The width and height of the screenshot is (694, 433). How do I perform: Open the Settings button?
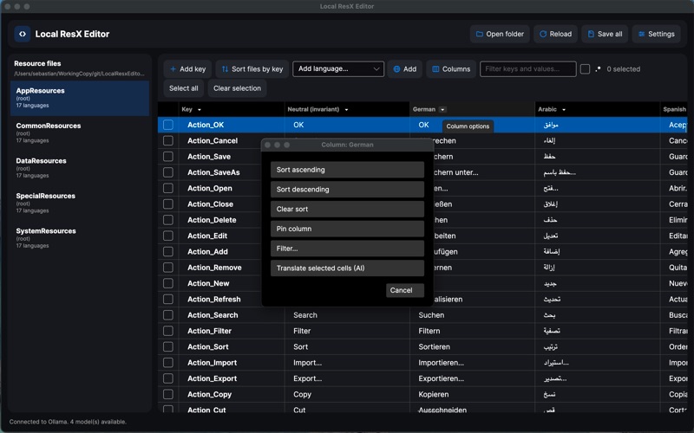click(657, 34)
